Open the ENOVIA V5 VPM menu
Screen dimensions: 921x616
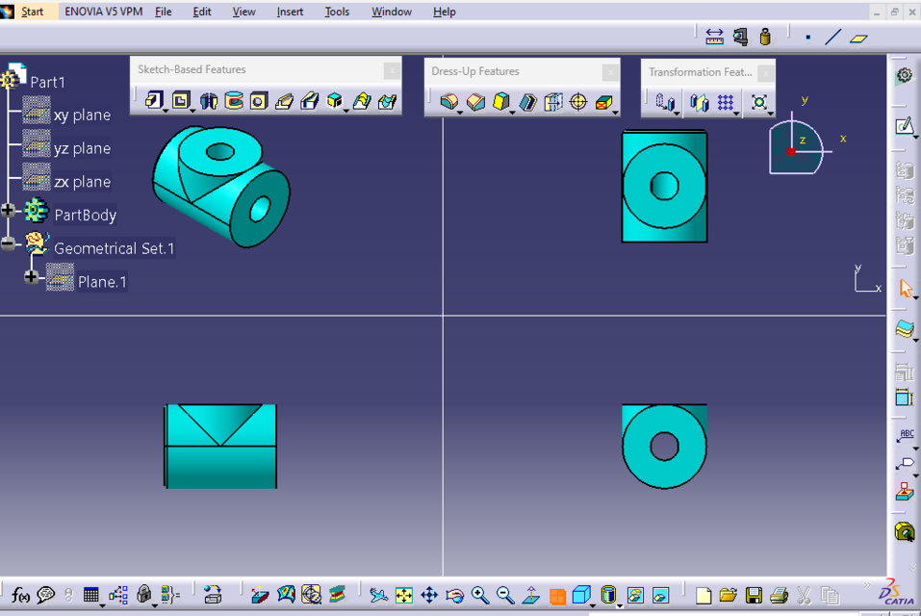click(x=103, y=12)
